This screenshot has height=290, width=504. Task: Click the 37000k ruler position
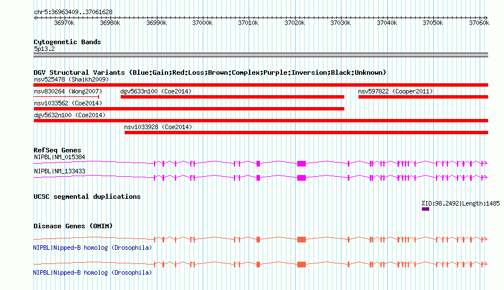point(202,23)
